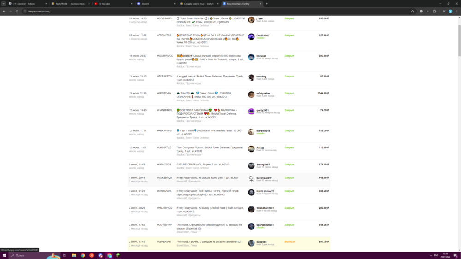Screen dimensions: 461x259
Task: Click qwrty2451 avatar icon
Action: (x=251, y=112)
